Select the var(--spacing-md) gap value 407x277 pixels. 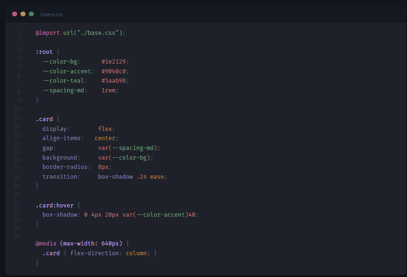128,148
